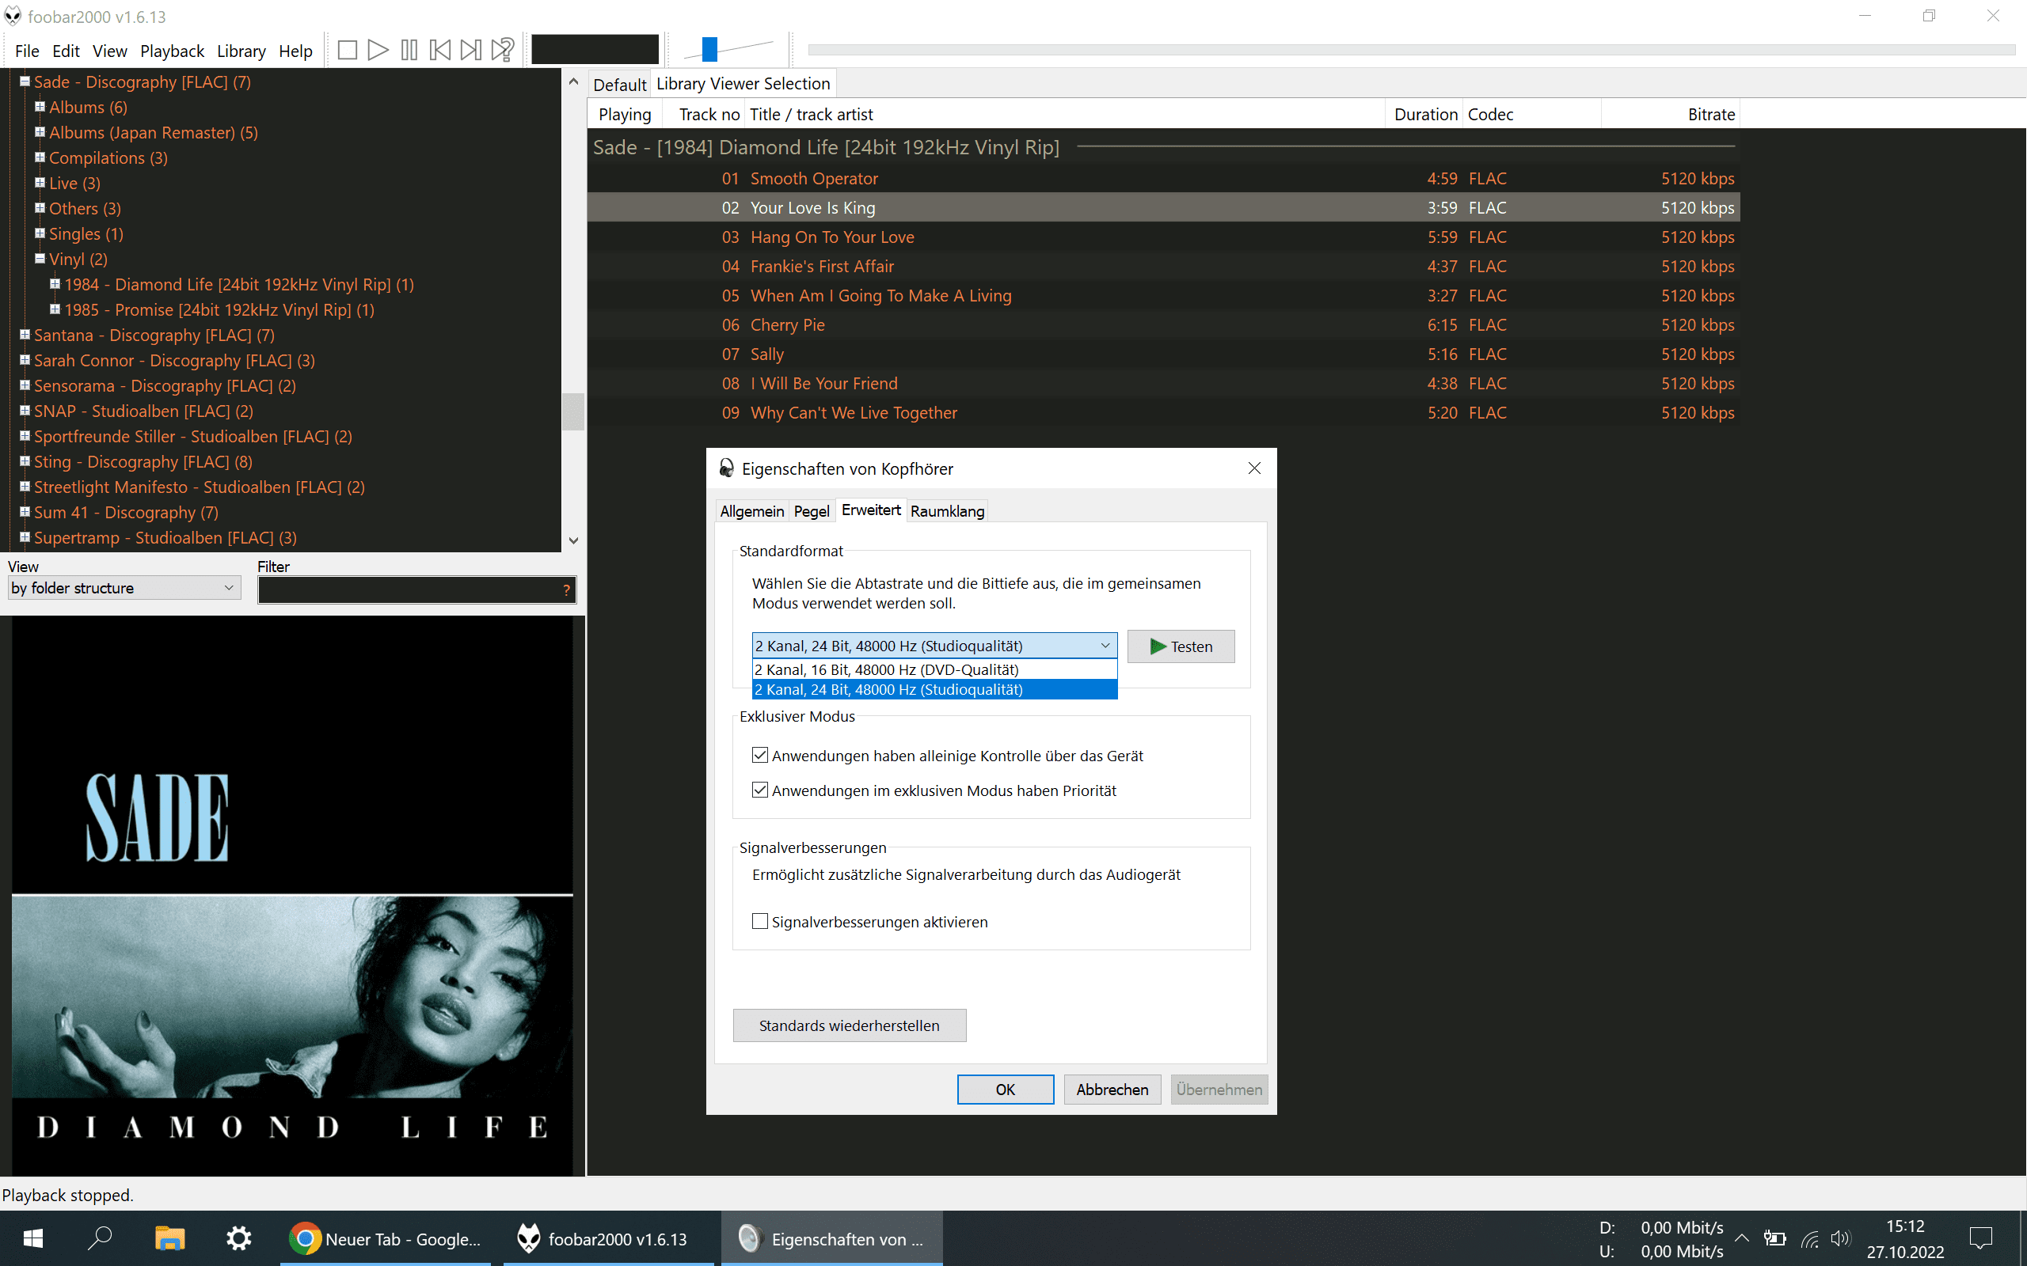Show hidden tray icons chevron

point(1742,1238)
